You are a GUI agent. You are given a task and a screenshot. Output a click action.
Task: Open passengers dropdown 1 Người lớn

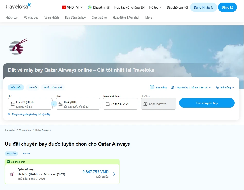pyautogui.click(x=191, y=87)
